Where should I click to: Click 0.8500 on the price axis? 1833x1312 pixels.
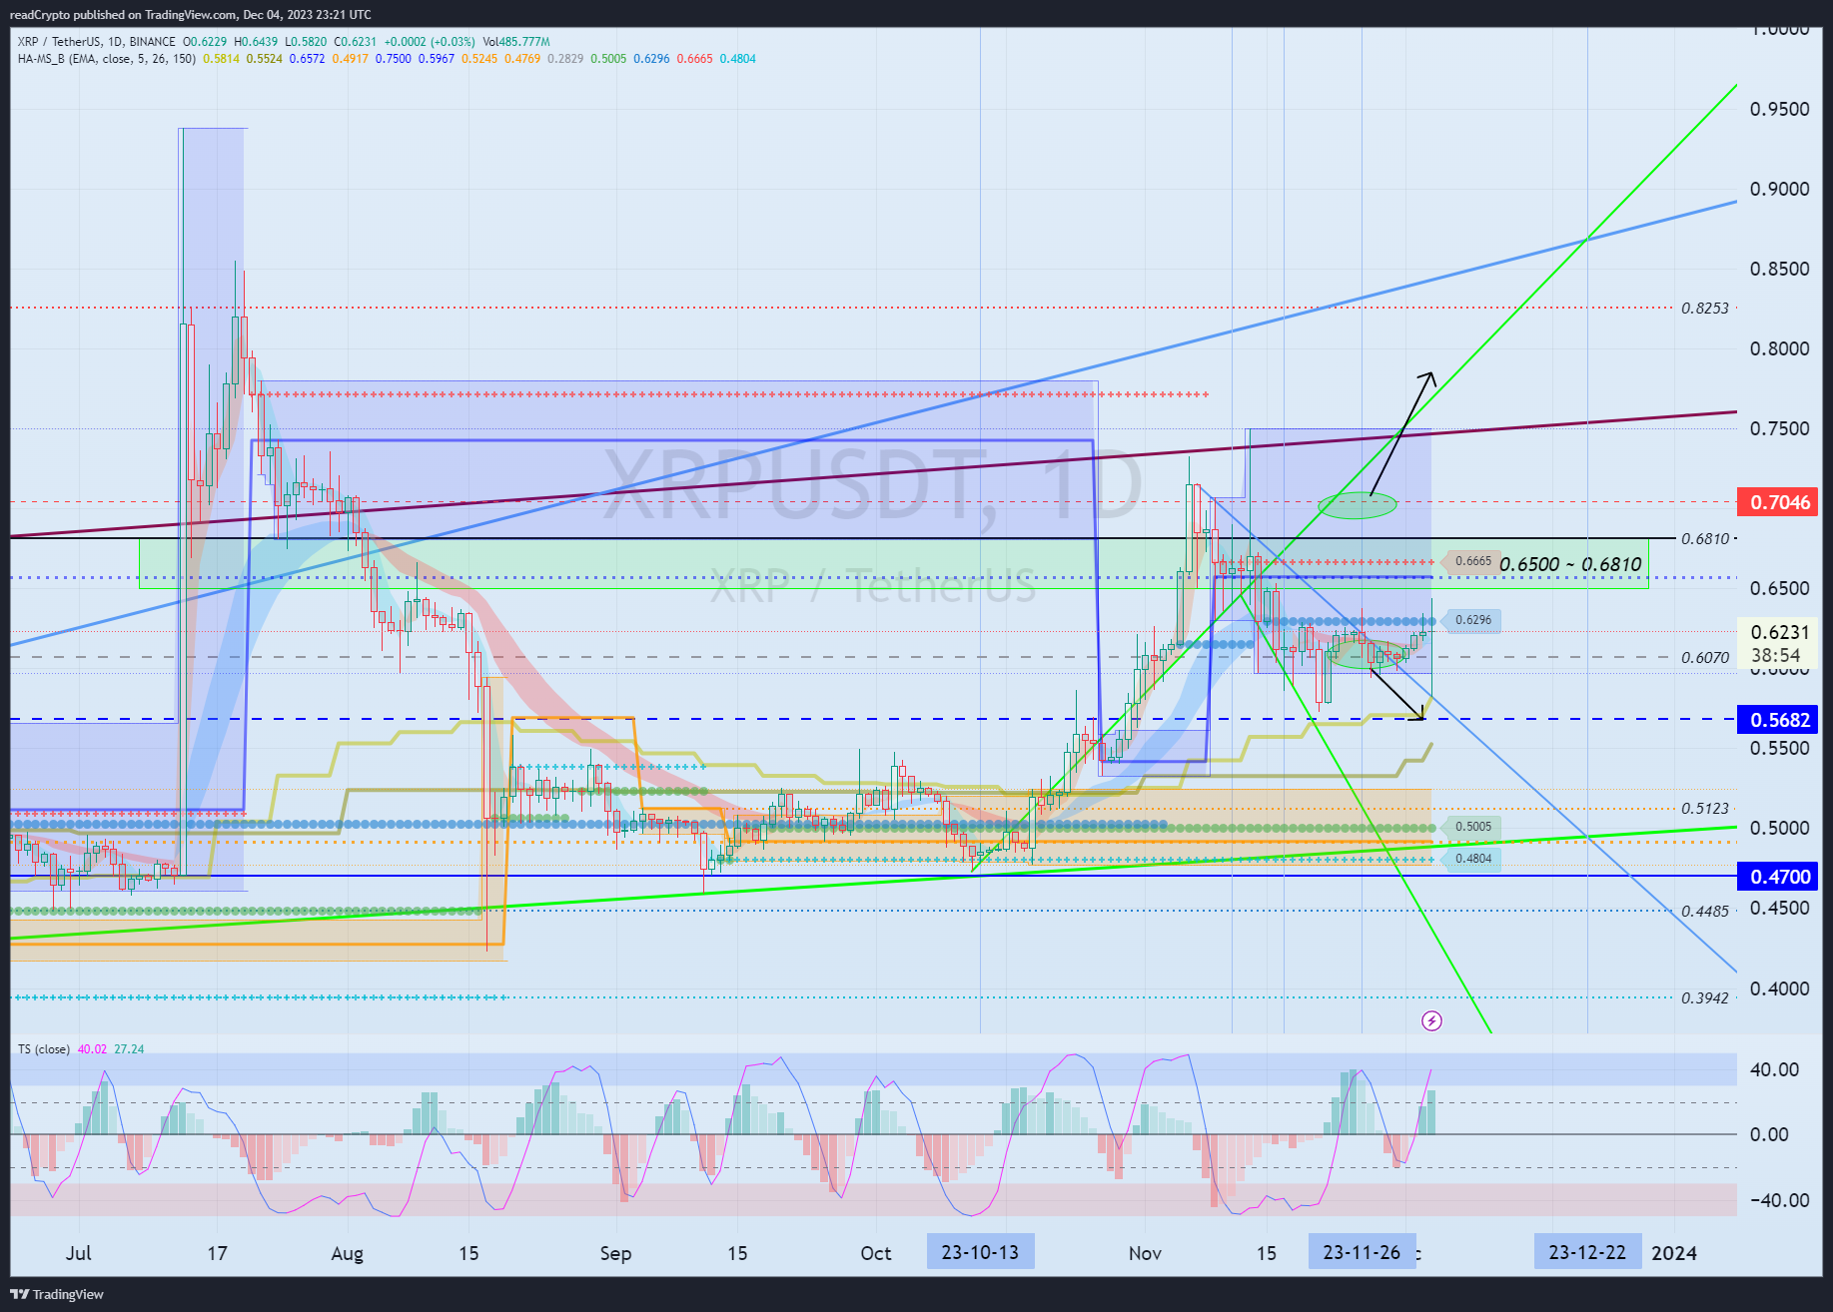click(1779, 269)
